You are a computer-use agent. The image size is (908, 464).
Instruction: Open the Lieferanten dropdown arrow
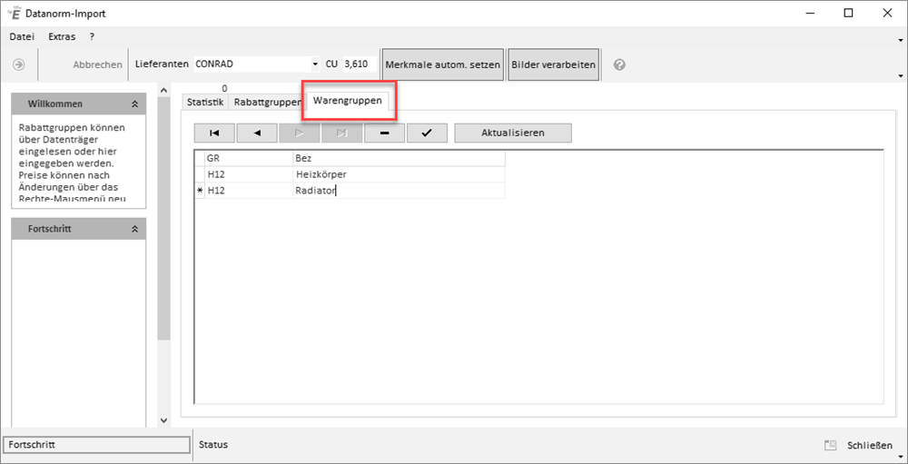coord(315,65)
